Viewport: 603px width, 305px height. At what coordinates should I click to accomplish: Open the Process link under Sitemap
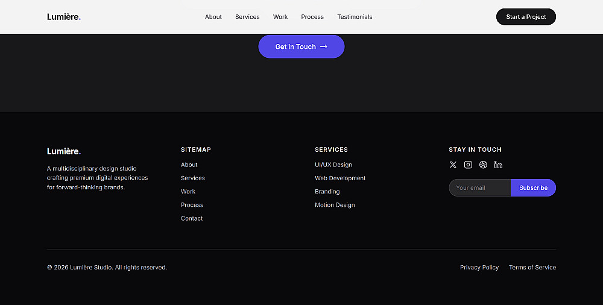(192, 205)
